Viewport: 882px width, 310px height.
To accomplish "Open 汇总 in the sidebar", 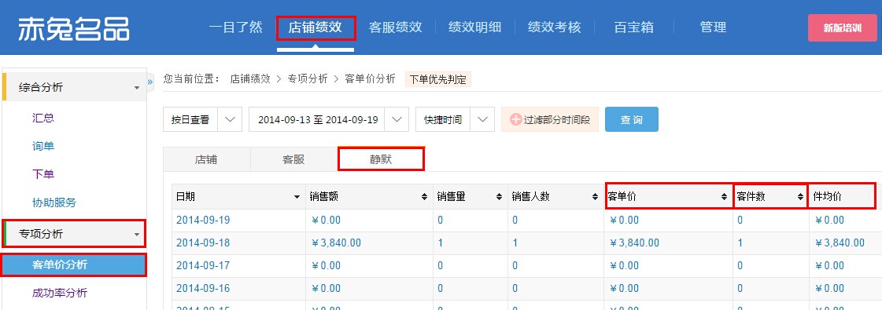I will point(43,119).
